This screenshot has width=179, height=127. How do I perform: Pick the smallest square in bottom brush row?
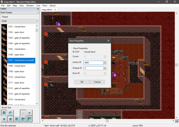click(4, 119)
